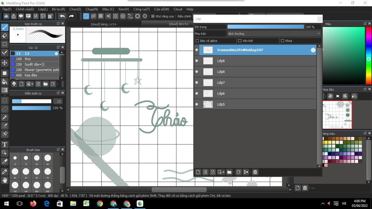Pick a color in the hue strip

click(368, 56)
